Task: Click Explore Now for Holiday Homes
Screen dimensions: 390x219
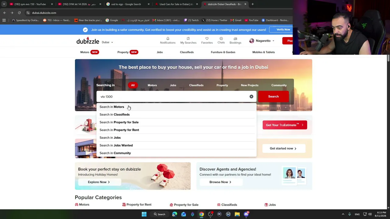Action: (x=99, y=182)
